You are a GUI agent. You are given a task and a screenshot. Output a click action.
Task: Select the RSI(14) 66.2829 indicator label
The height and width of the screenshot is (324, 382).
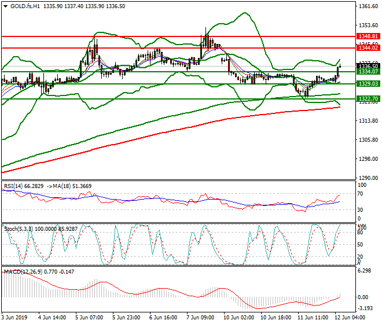[24, 186]
